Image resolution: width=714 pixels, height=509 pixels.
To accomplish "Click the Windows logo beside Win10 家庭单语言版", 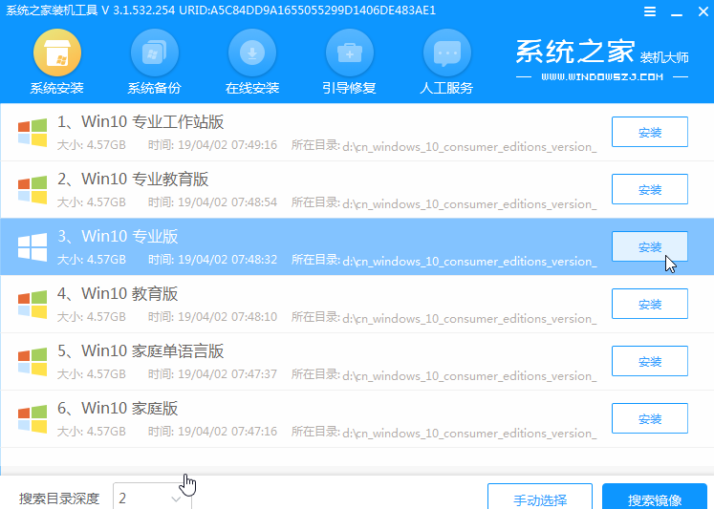I will pos(32,362).
